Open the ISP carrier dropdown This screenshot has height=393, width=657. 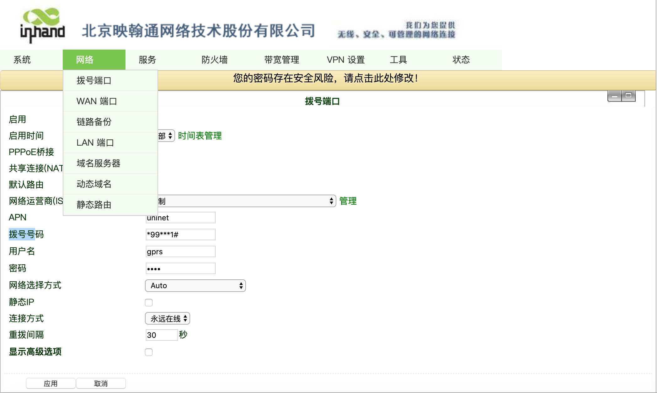pyautogui.click(x=246, y=201)
